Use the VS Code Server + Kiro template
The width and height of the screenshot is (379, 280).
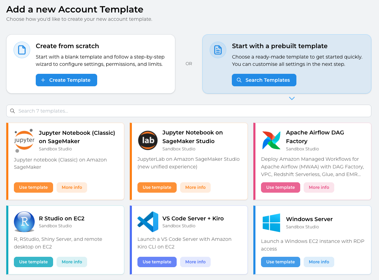(x=157, y=262)
